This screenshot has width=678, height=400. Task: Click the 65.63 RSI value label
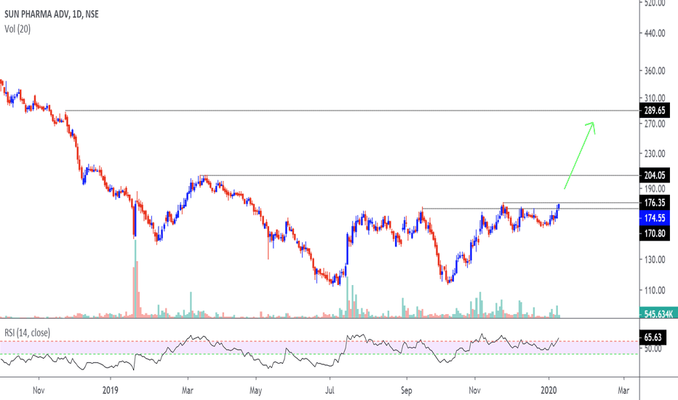pos(653,337)
